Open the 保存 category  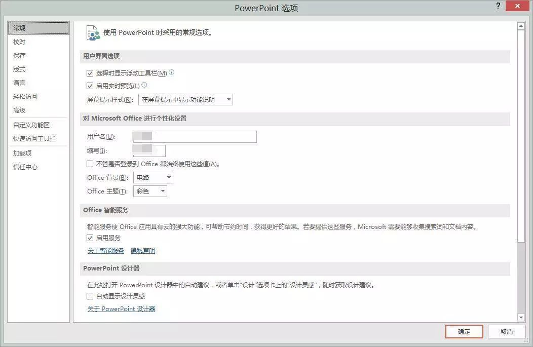click(x=39, y=55)
